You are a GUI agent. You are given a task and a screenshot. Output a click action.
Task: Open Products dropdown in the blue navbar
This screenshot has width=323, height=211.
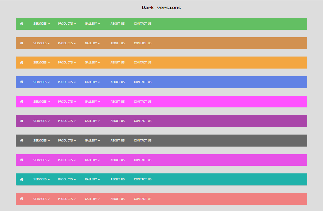pyautogui.click(x=67, y=82)
